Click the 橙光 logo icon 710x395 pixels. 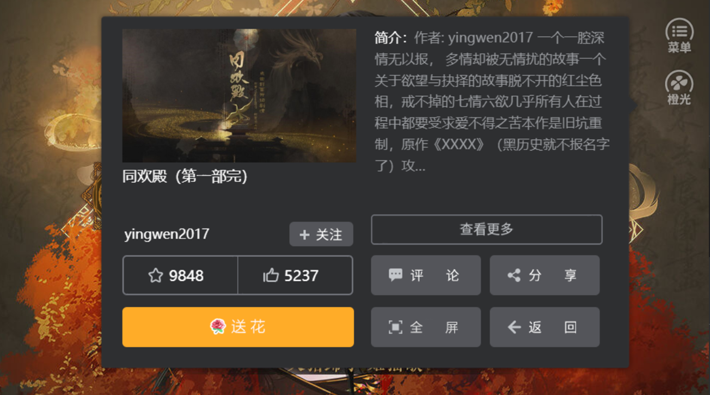tap(679, 83)
